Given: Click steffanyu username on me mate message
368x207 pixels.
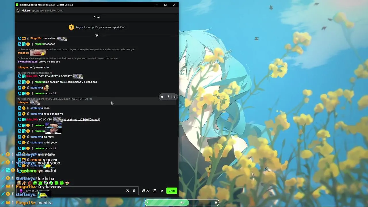Looking at the screenshot, I should click(36, 137).
